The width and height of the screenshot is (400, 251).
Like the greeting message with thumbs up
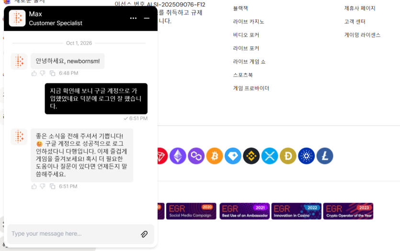tap(34, 73)
